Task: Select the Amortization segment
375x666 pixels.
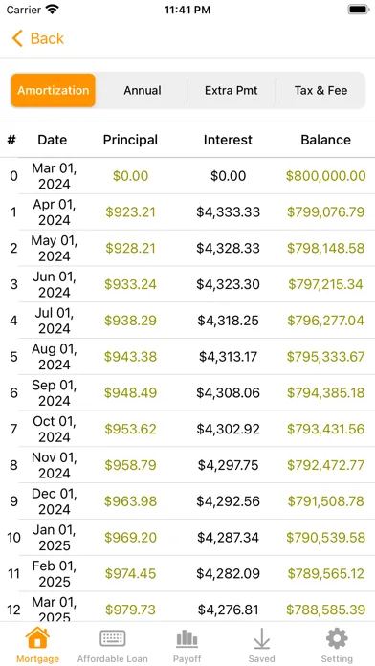Action: pyautogui.click(x=53, y=90)
